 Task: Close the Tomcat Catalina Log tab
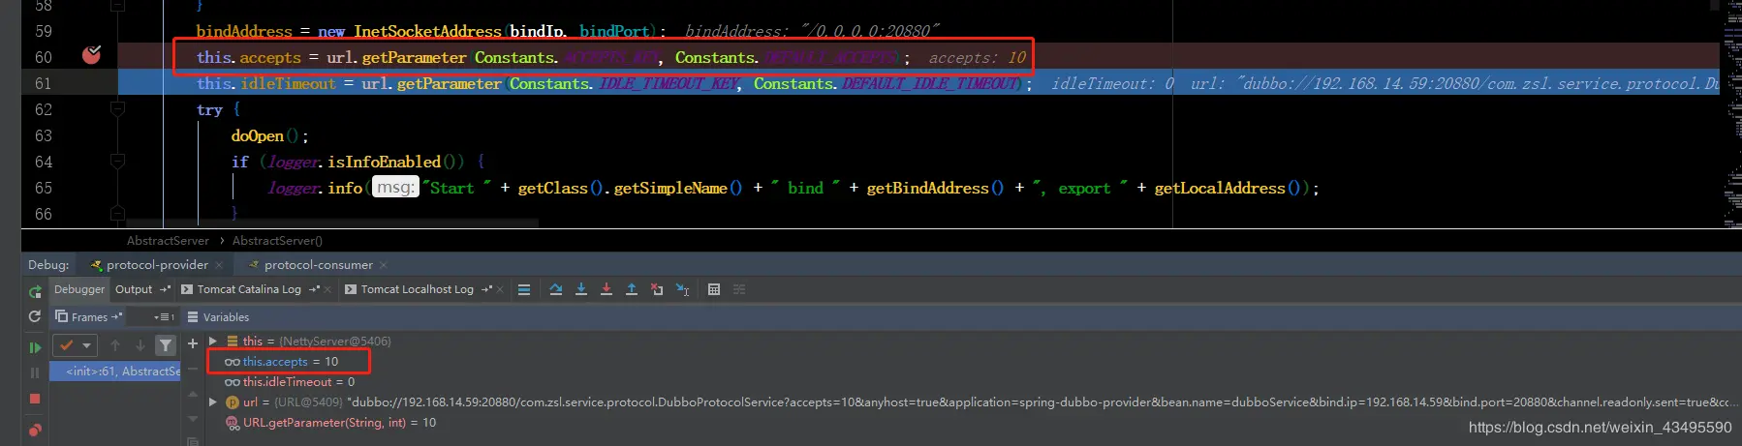327,290
